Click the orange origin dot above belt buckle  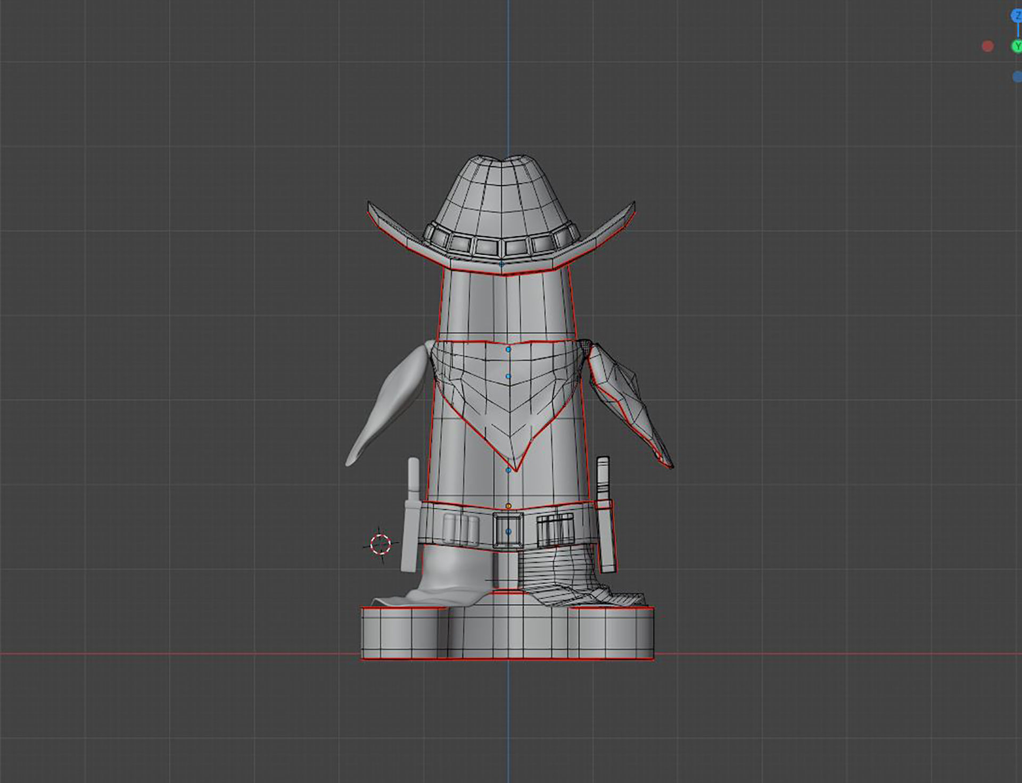pos(508,506)
